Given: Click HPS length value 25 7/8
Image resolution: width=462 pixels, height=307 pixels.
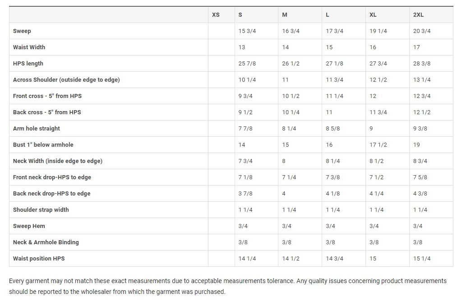Looking at the screenshot, I should (x=247, y=64).
